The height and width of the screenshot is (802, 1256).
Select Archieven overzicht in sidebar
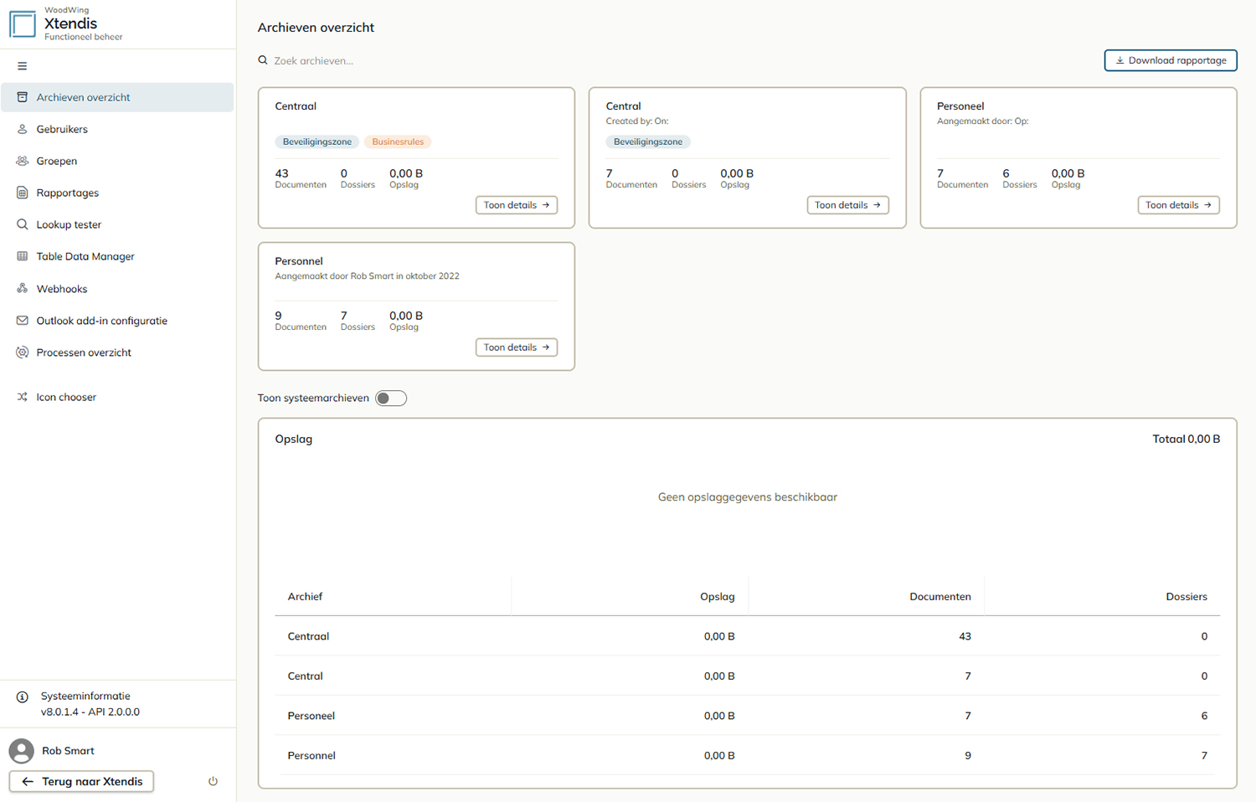click(117, 97)
